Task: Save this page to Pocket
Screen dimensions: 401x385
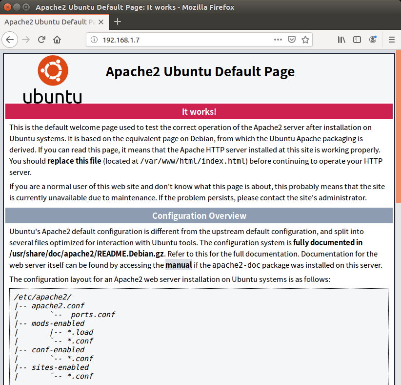Action: [x=292, y=40]
